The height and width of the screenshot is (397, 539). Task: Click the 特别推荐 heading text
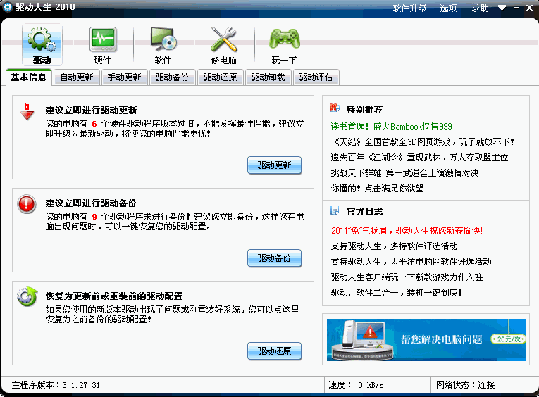364,109
